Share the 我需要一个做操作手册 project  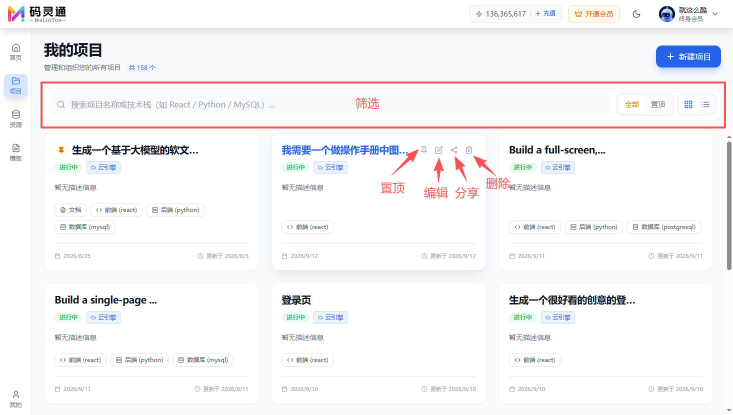pyautogui.click(x=454, y=150)
